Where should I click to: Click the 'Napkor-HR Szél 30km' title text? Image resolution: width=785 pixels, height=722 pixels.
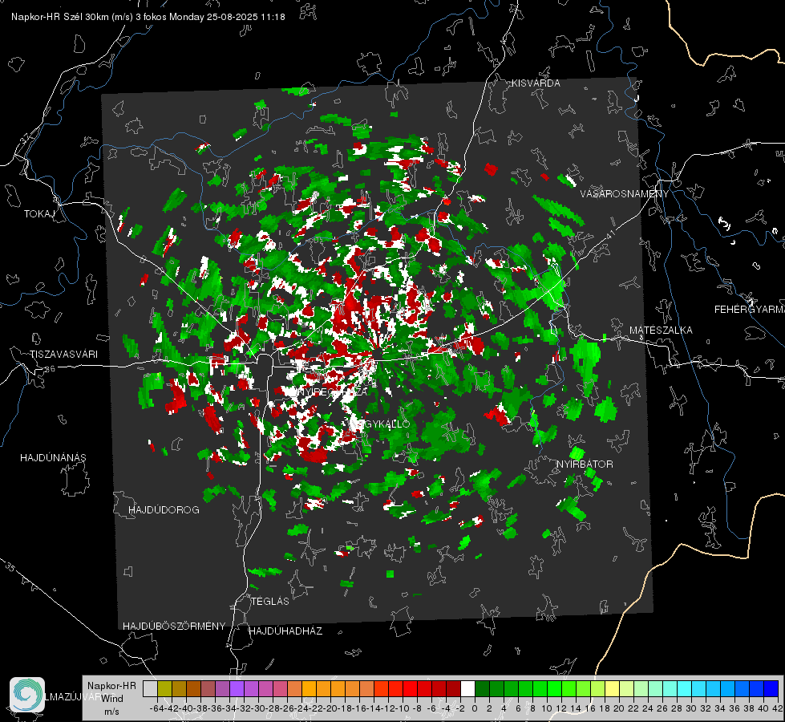point(72,17)
